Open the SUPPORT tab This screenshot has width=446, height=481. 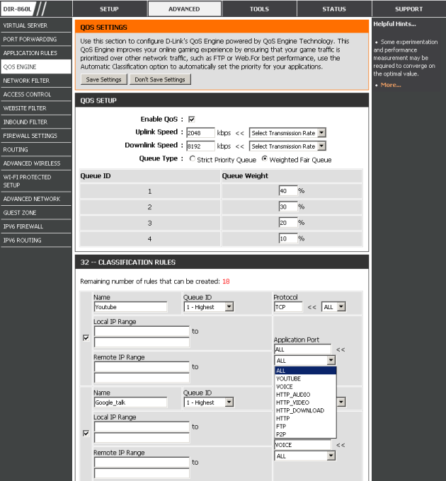point(409,8)
